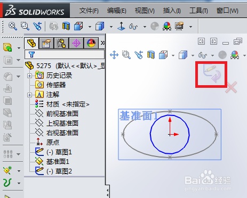The height and width of the screenshot is (198, 247).
Task: Select 历史记录 in feature tree
Action: point(59,76)
